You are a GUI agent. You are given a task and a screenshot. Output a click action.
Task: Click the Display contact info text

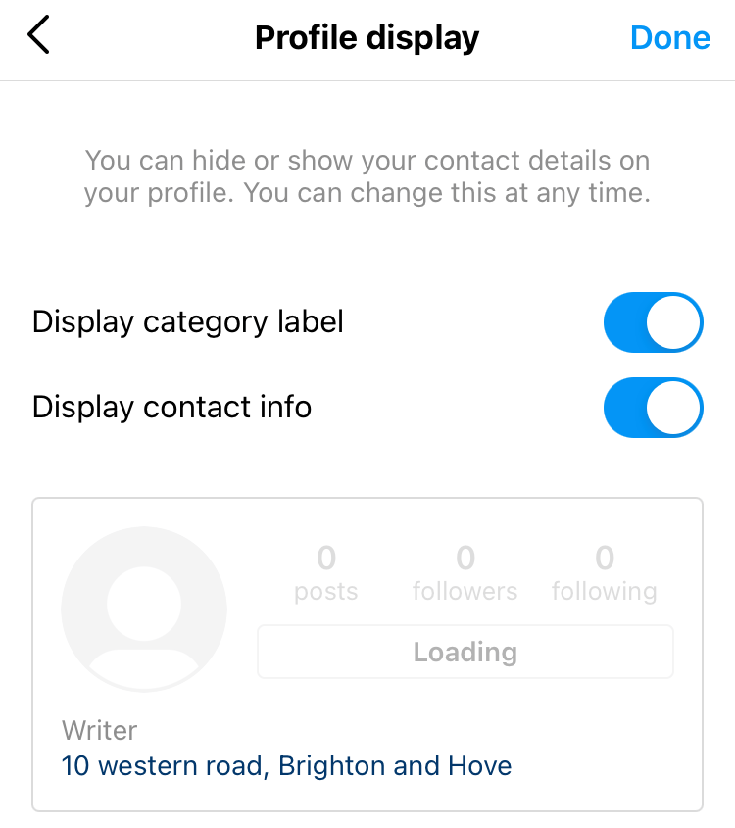(172, 408)
